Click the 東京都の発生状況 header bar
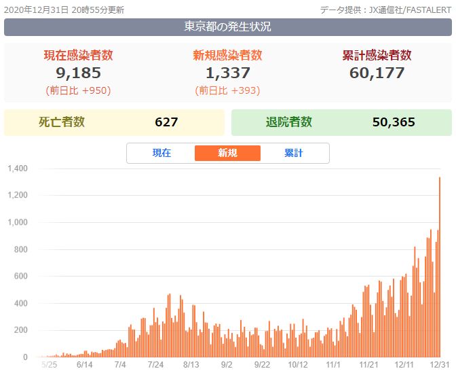This screenshot has width=456, height=373. tap(228, 26)
